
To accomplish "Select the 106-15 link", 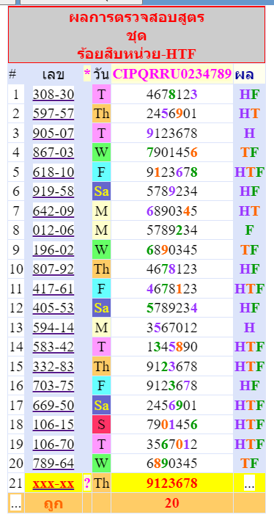I will point(53,425).
